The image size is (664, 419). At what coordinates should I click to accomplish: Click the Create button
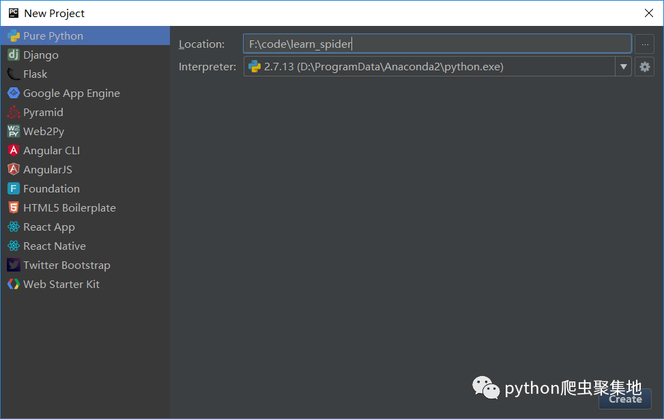point(625,399)
